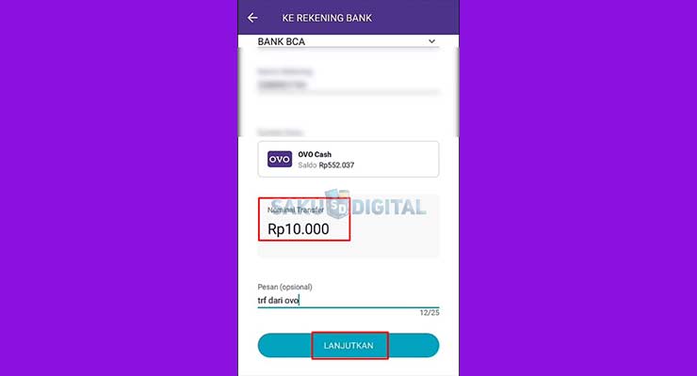Image resolution: width=697 pixels, height=376 pixels.
Task: Click the blurred label above account number
Action: click(x=285, y=71)
